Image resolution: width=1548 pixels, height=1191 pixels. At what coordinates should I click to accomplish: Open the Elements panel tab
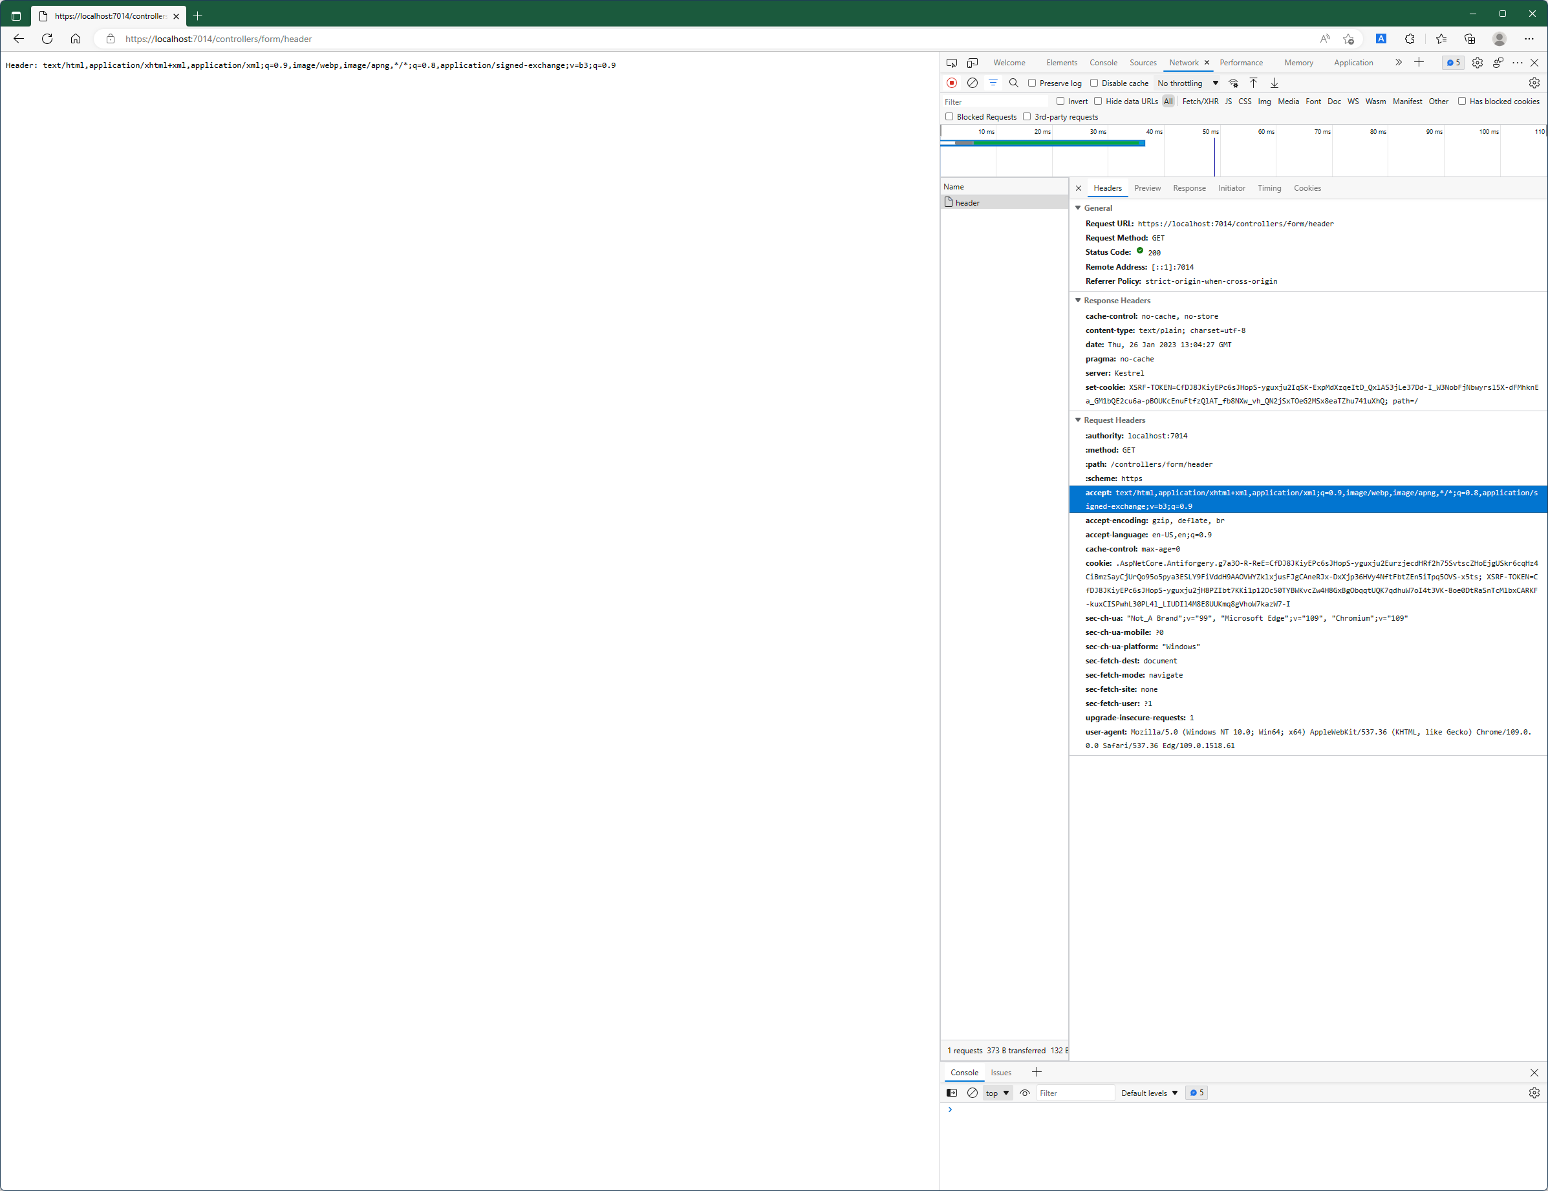[x=1061, y=62]
